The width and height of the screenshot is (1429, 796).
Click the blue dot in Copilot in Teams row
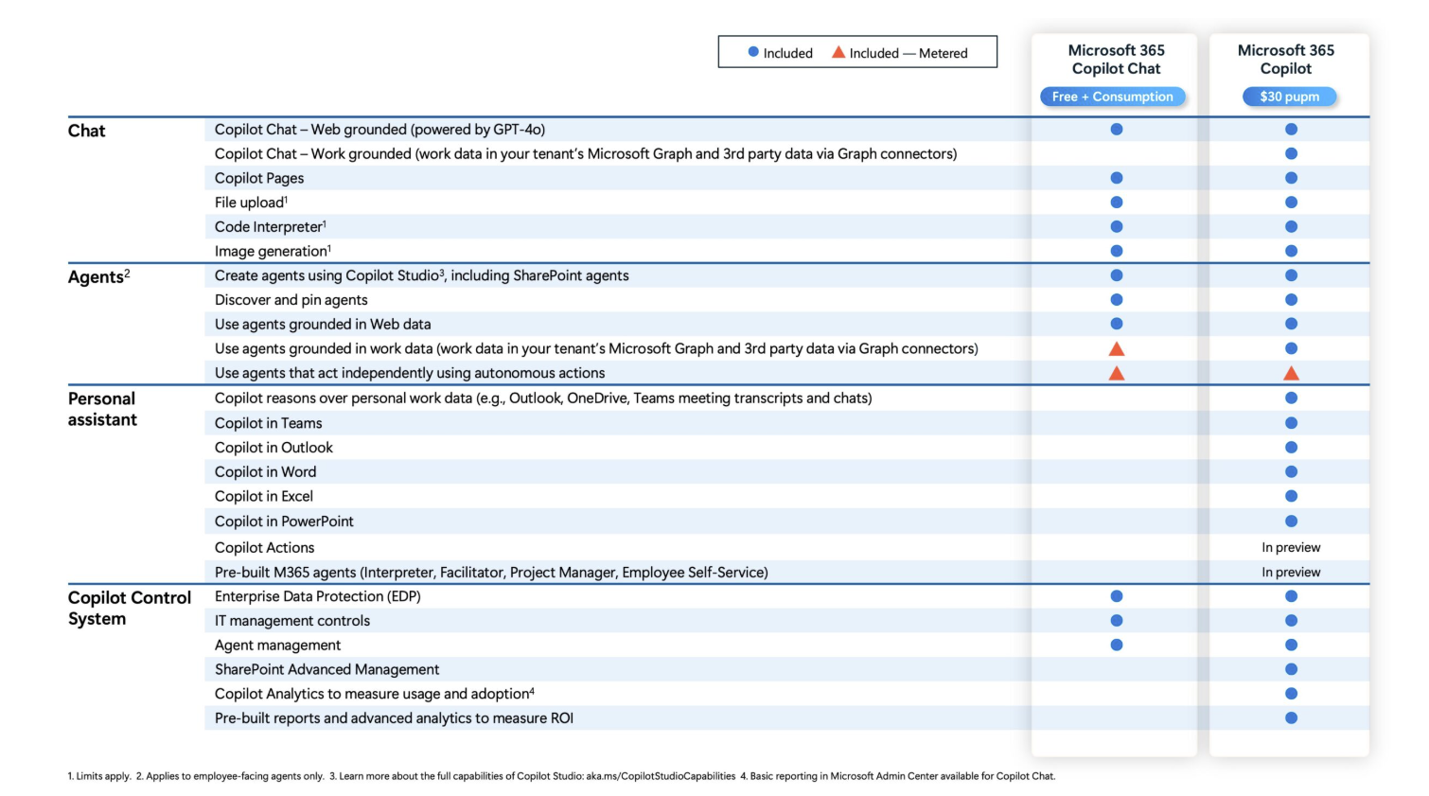coord(1291,423)
